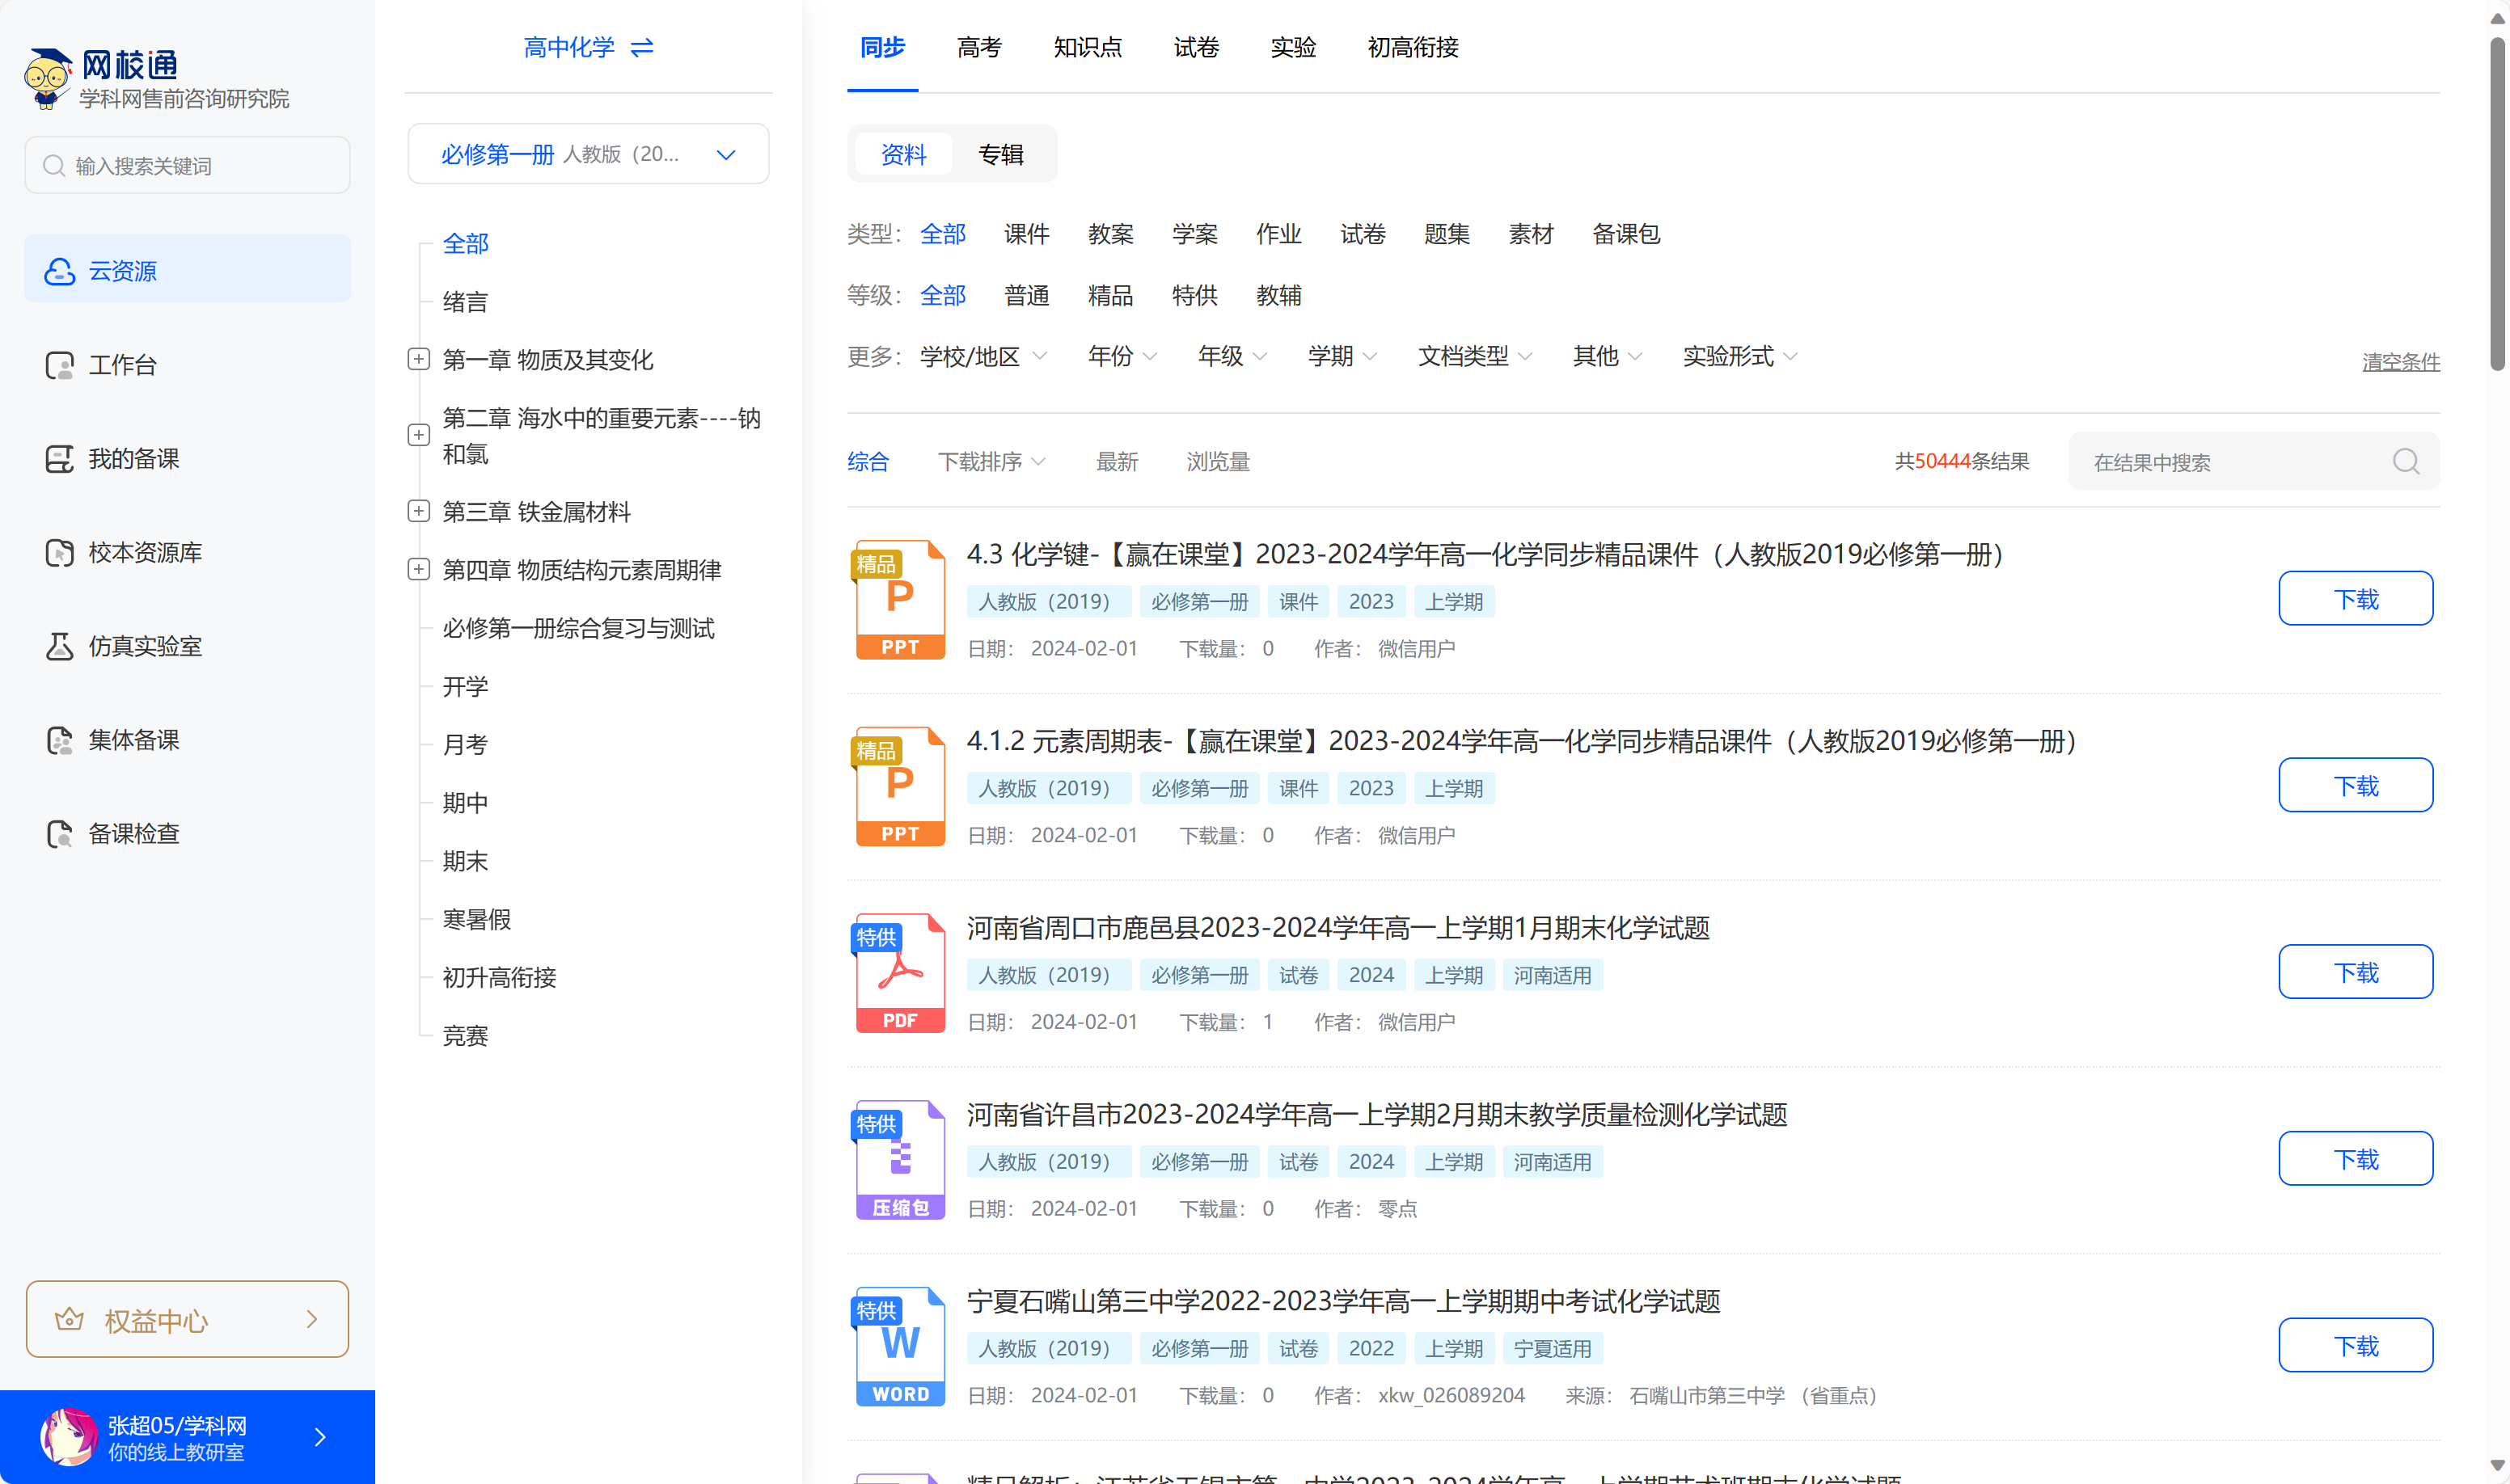
Task: Open the 必修第一册 textbook dropdown
Action: point(588,154)
